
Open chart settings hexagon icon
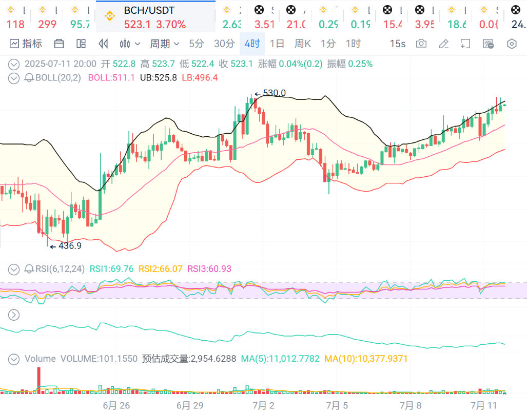coord(512,44)
